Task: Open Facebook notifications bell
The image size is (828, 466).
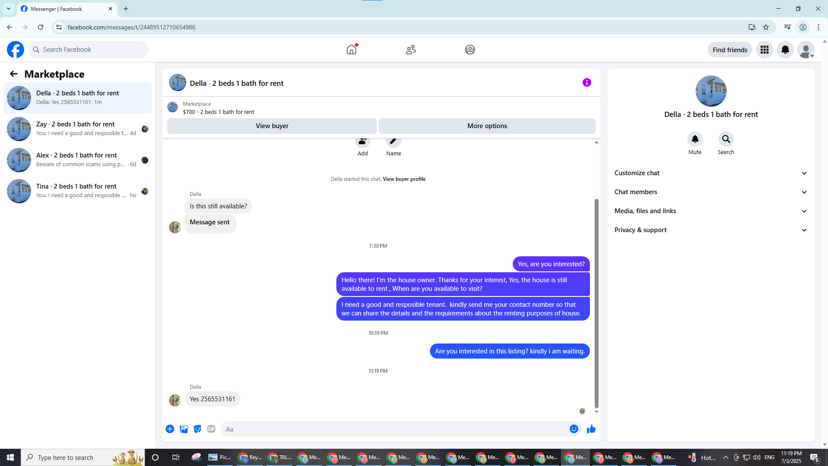Action: (785, 50)
